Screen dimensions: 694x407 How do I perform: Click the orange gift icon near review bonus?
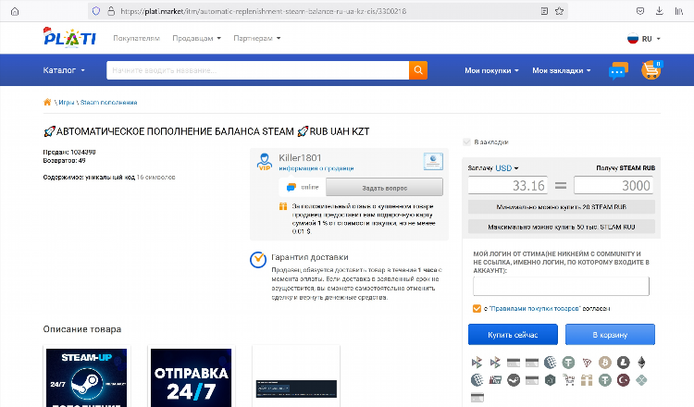coord(283,206)
